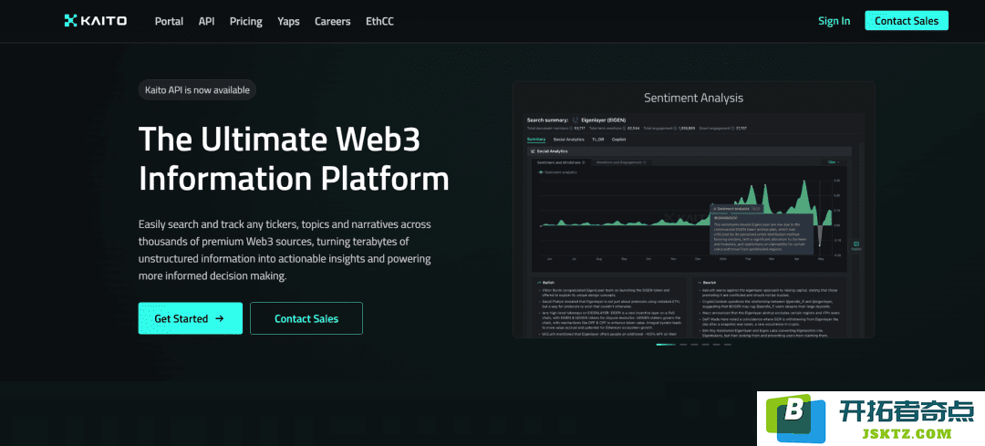Open the Yaps navigation item
The image size is (985, 446).
tap(288, 21)
